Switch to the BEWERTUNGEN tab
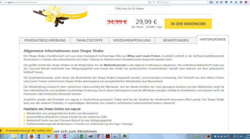 click(176, 40)
